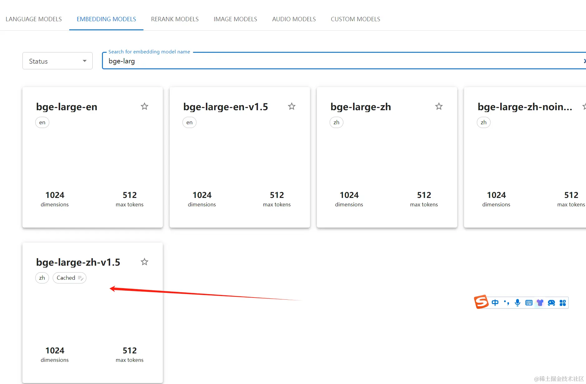
Task: Go to the Image Models tab
Action: coord(235,19)
